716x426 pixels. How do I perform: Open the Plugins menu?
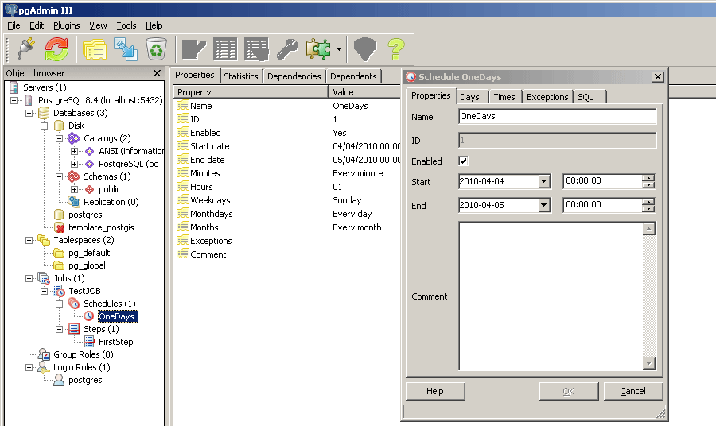point(66,25)
